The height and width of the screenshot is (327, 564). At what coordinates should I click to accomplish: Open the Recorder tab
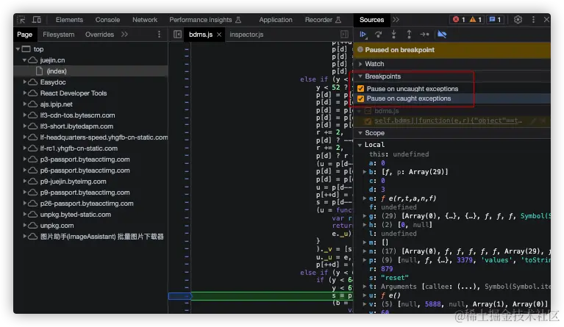coord(323,20)
